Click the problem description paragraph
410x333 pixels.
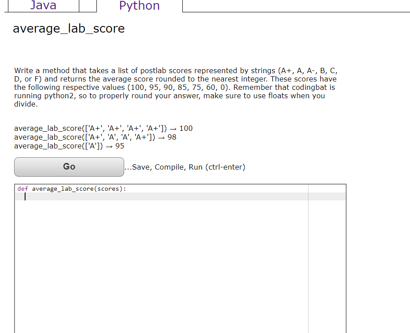point(176,87)
